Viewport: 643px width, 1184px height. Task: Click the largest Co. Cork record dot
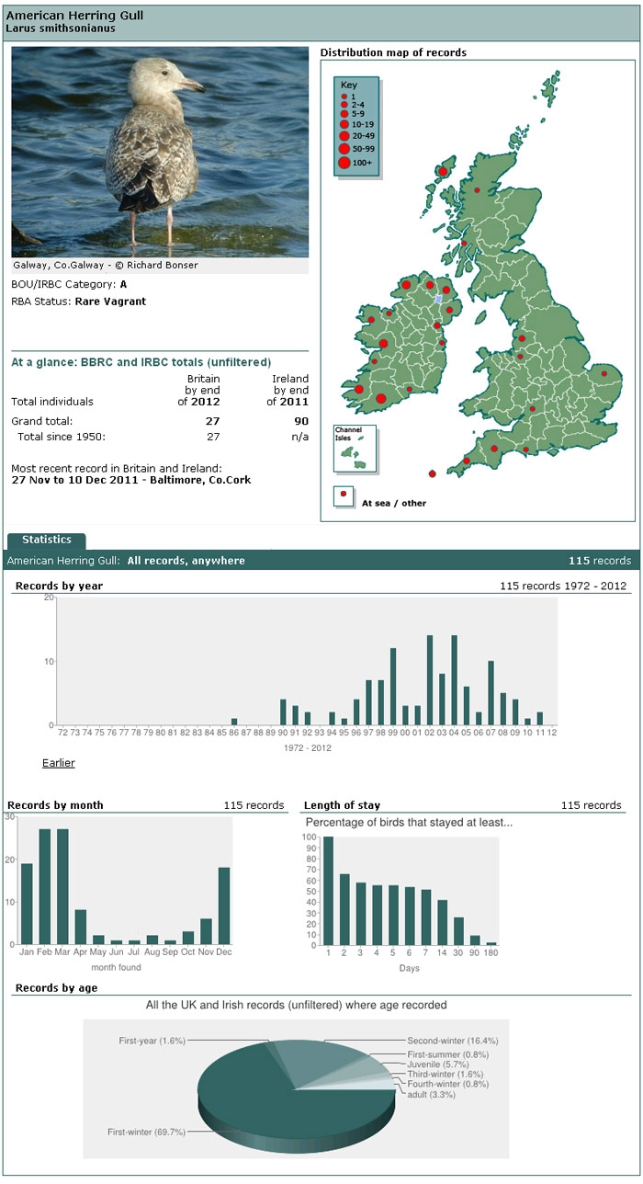[380, 398]
